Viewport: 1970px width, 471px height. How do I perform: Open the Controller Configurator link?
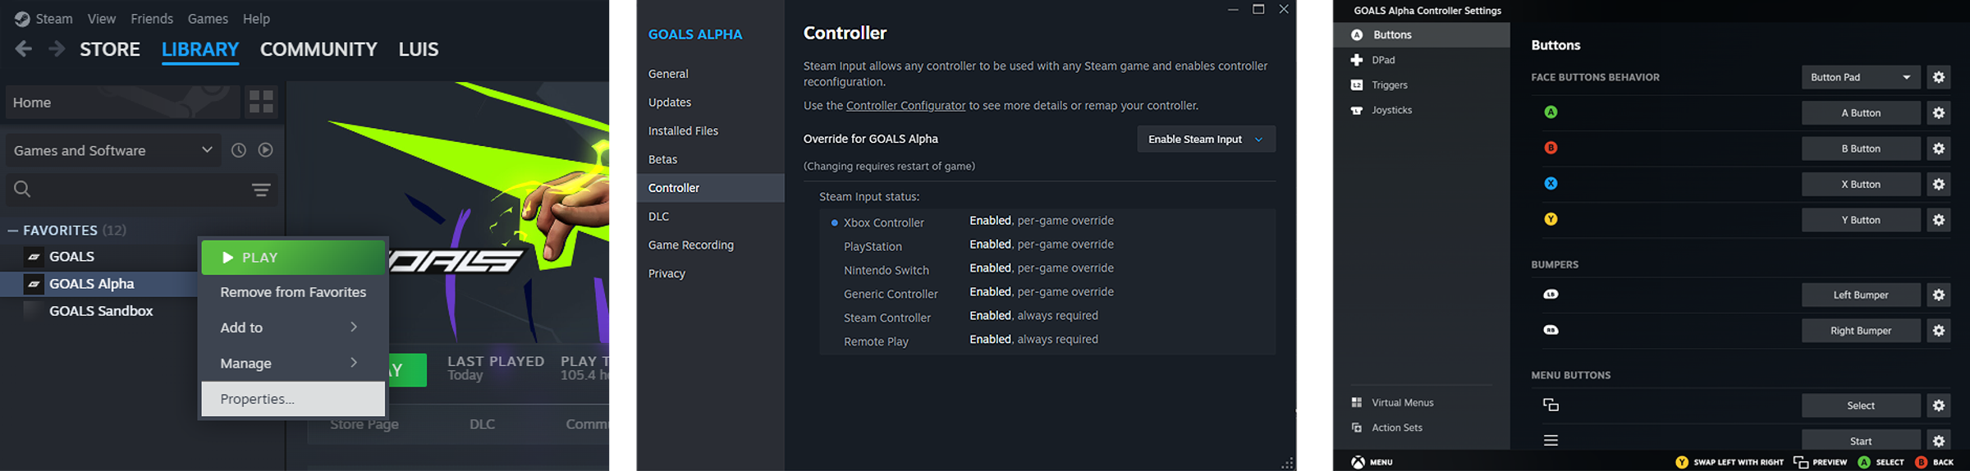point(905,106)
